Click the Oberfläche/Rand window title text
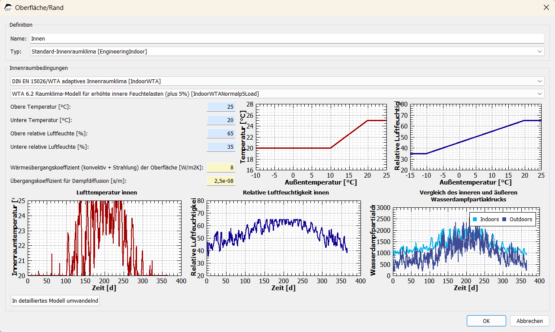The height and width of the screenshot is (332, 555). coord(39,8)
